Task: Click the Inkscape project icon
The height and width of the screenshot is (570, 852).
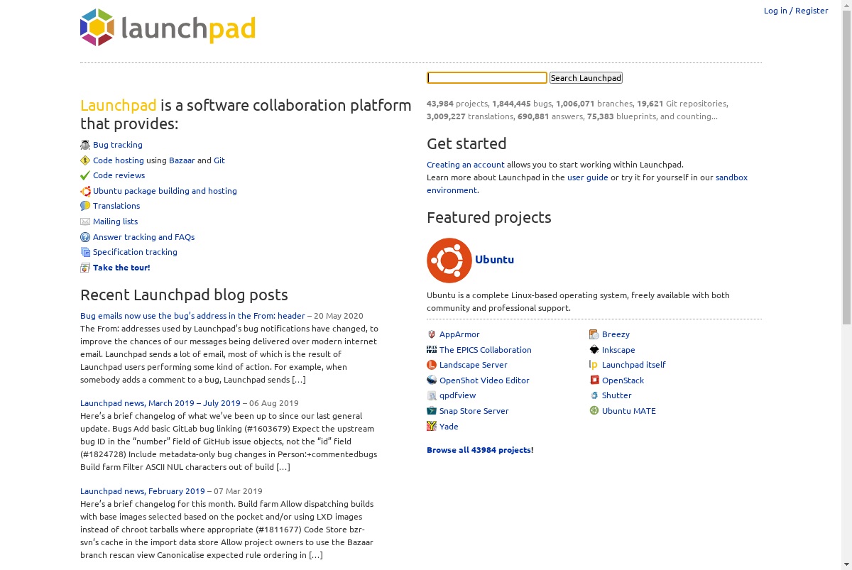Action: point(594,350)
